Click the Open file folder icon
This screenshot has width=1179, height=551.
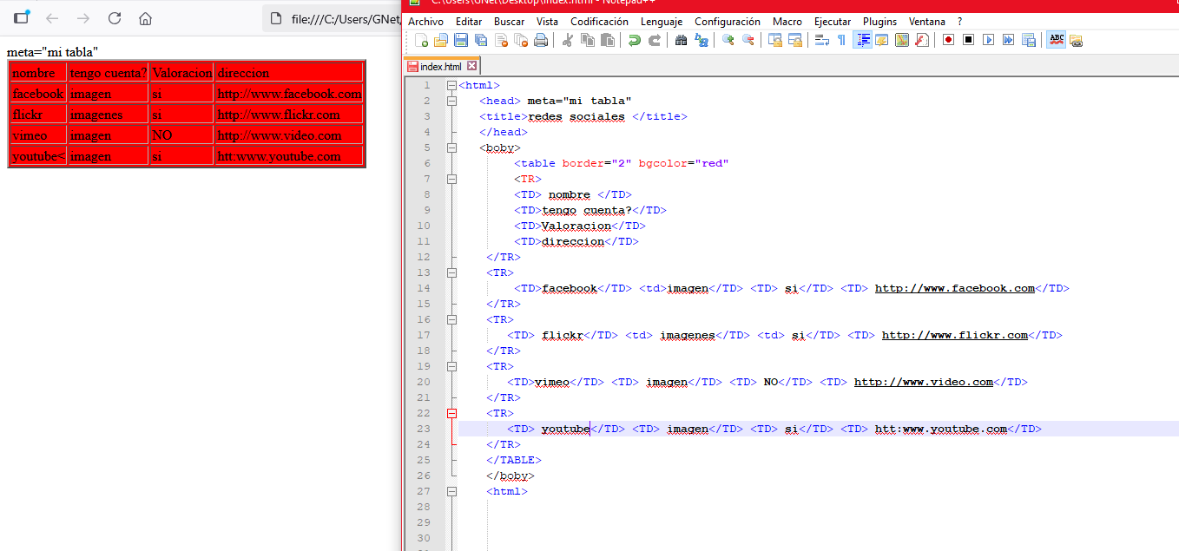441,40
